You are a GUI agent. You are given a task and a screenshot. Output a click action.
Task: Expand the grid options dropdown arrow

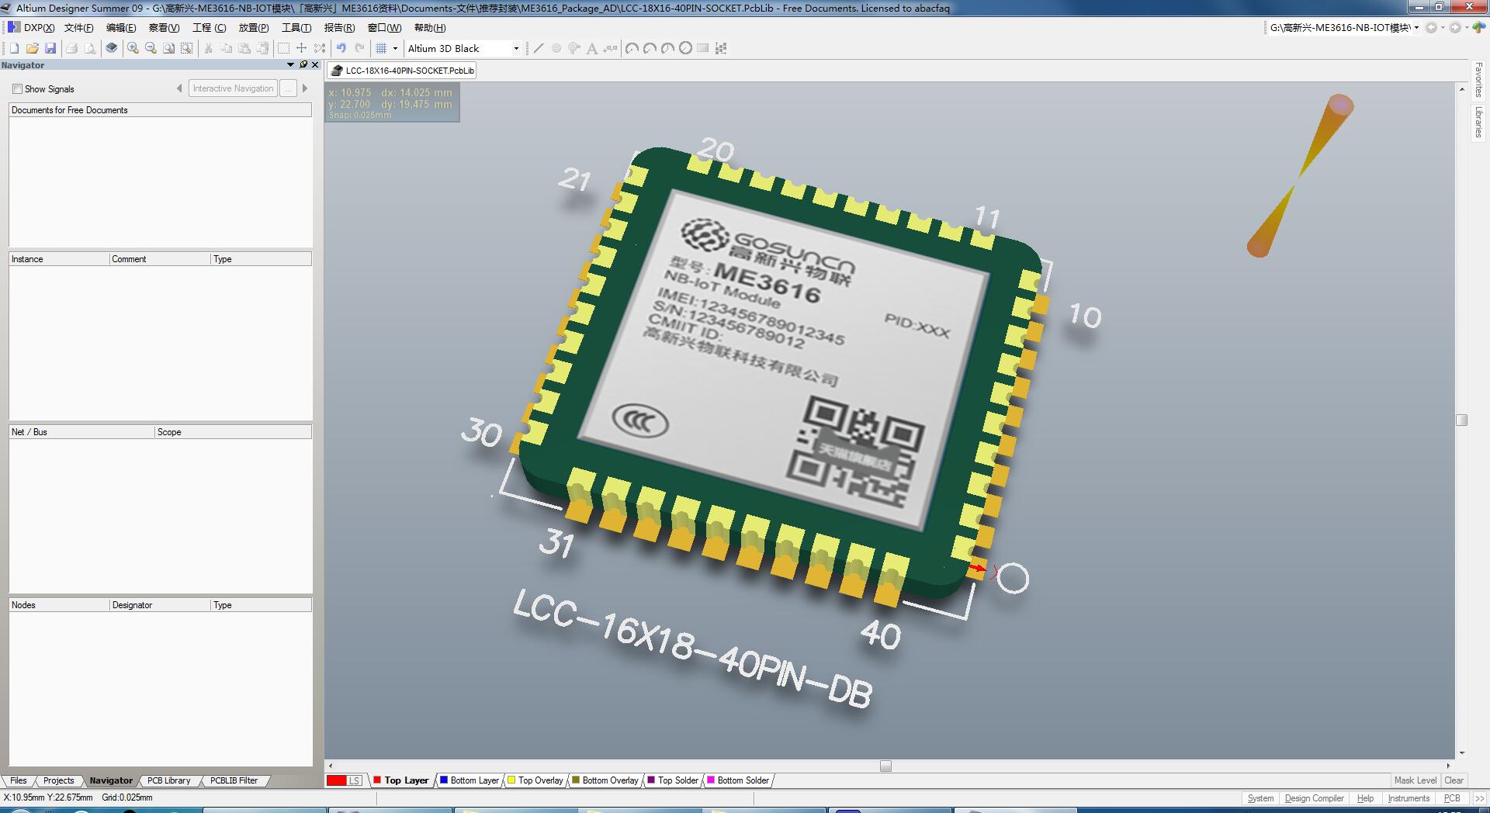tap(395, 48)
